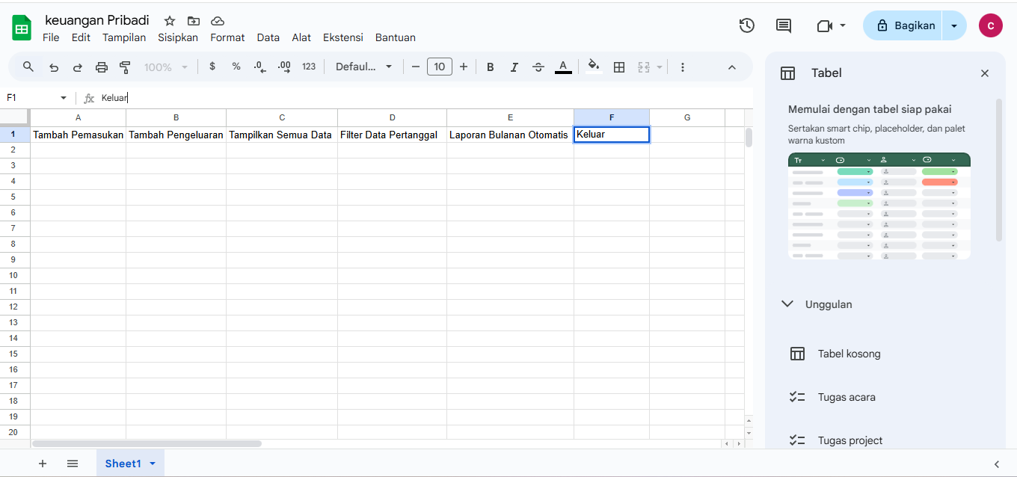The height and width of the screenshot is (477, 1017).
Task: Click the table preview thumbnail
Action: pos(879,206)
